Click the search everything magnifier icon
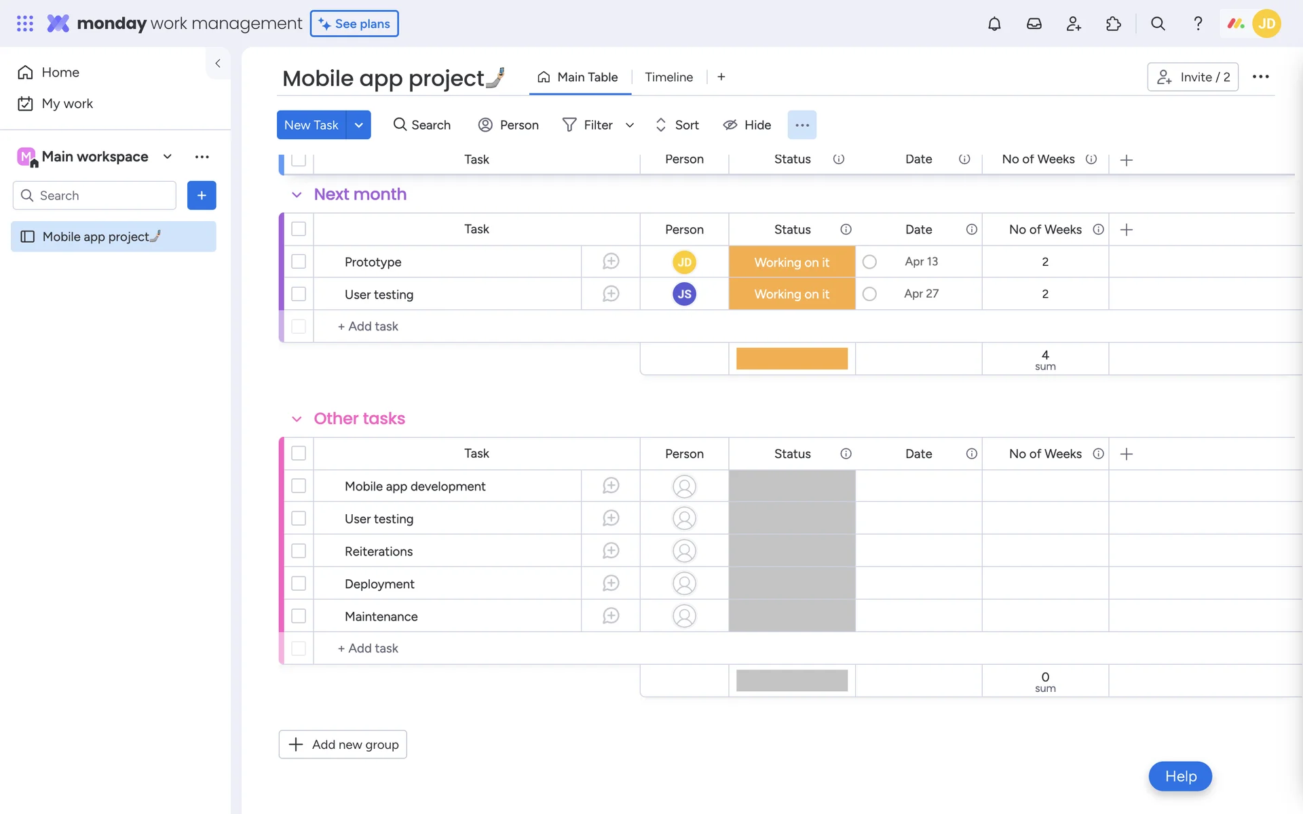Viewport: 1303px width, 814px height. [x=1158, y=24]
